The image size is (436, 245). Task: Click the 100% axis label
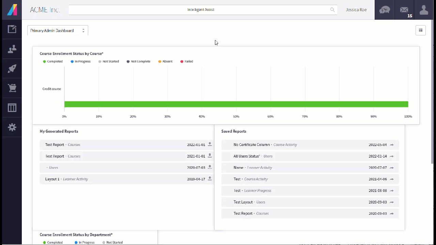(408, 116)
